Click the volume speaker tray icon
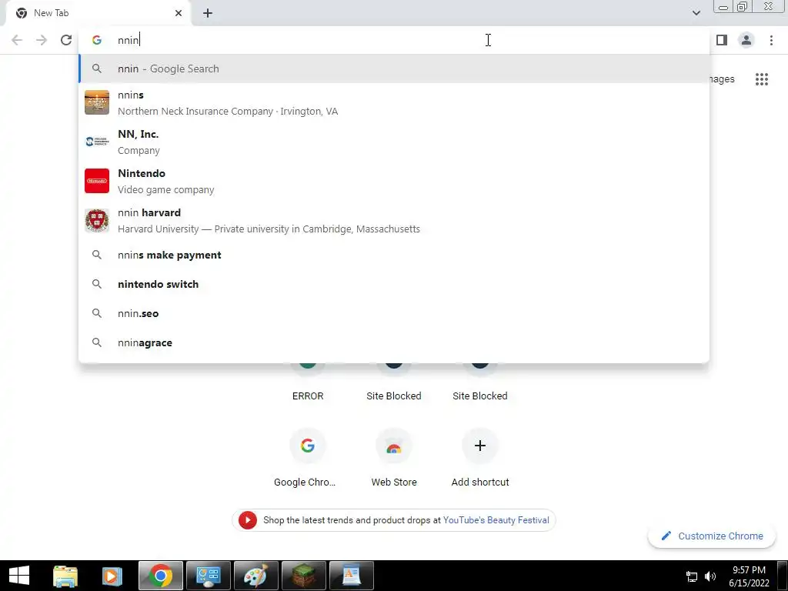 (x=710, y=576)
